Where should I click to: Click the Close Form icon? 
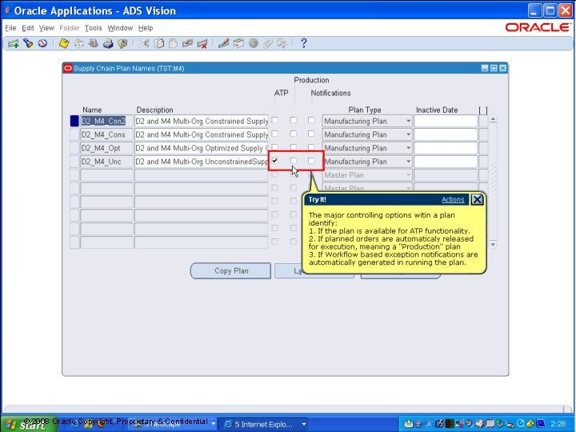pos(122,44)
